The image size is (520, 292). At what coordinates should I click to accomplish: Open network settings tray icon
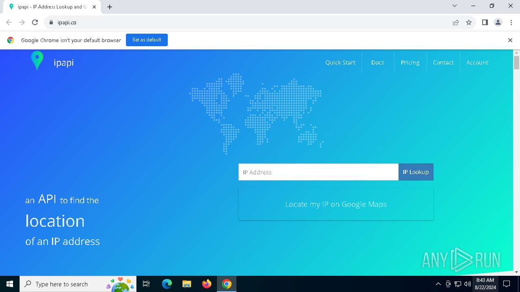pos(458,284)
